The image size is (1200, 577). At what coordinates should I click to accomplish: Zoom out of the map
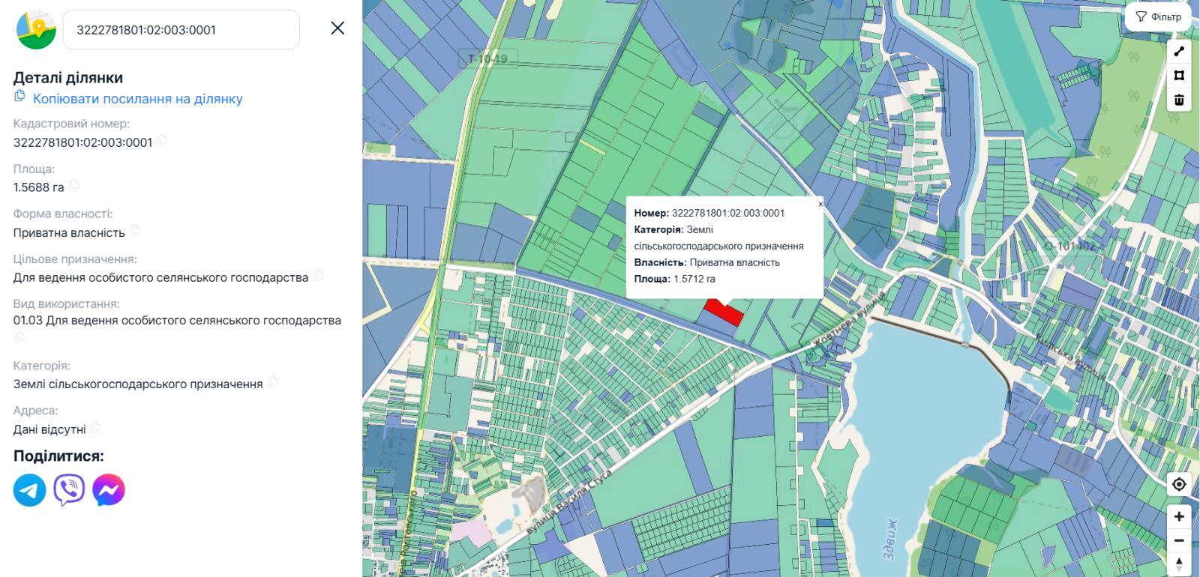(x=1179, y=541)
